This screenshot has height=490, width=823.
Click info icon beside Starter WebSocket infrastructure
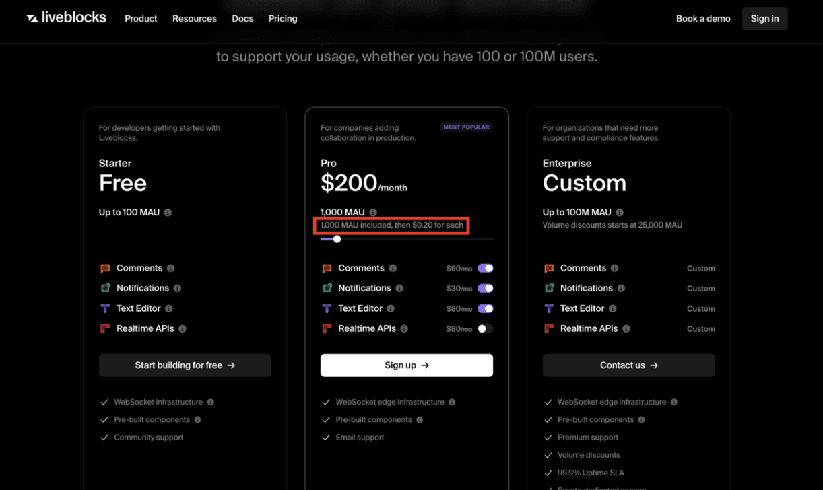point(211,402)
